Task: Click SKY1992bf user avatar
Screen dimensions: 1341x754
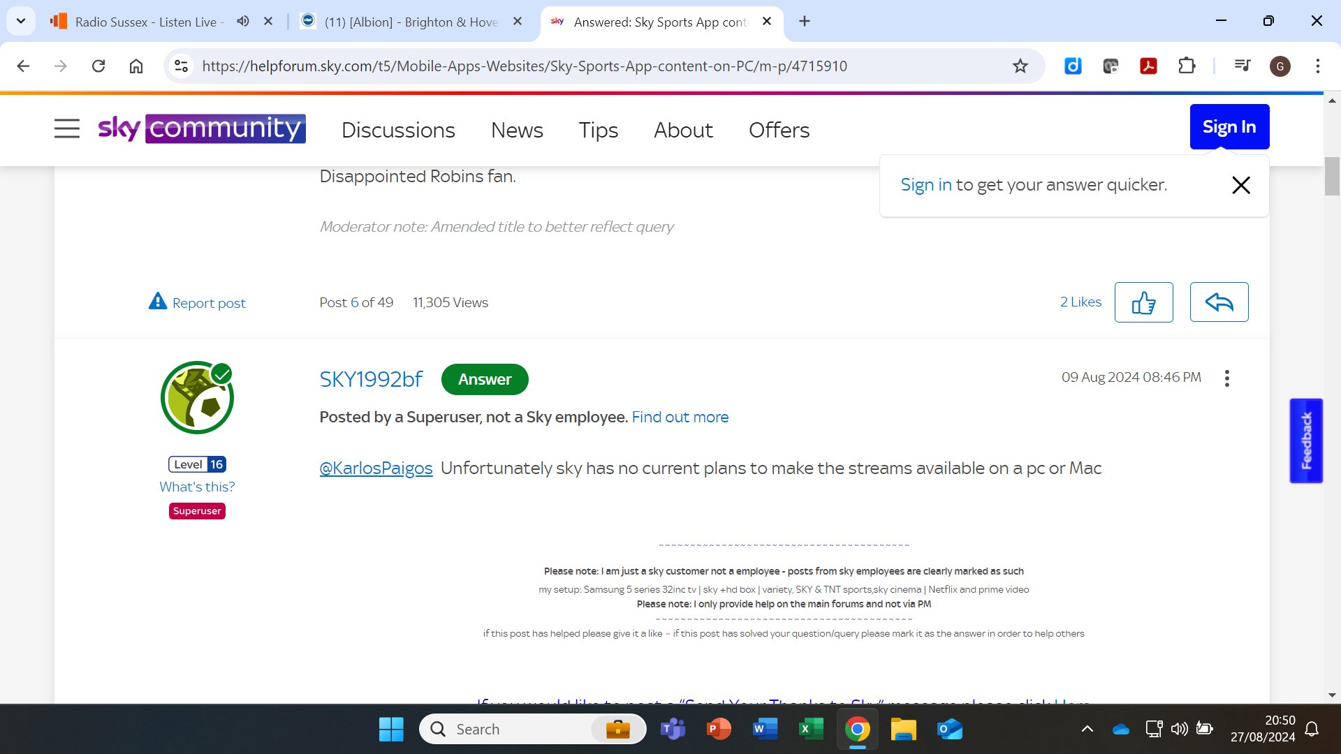Action: (197, 397)
